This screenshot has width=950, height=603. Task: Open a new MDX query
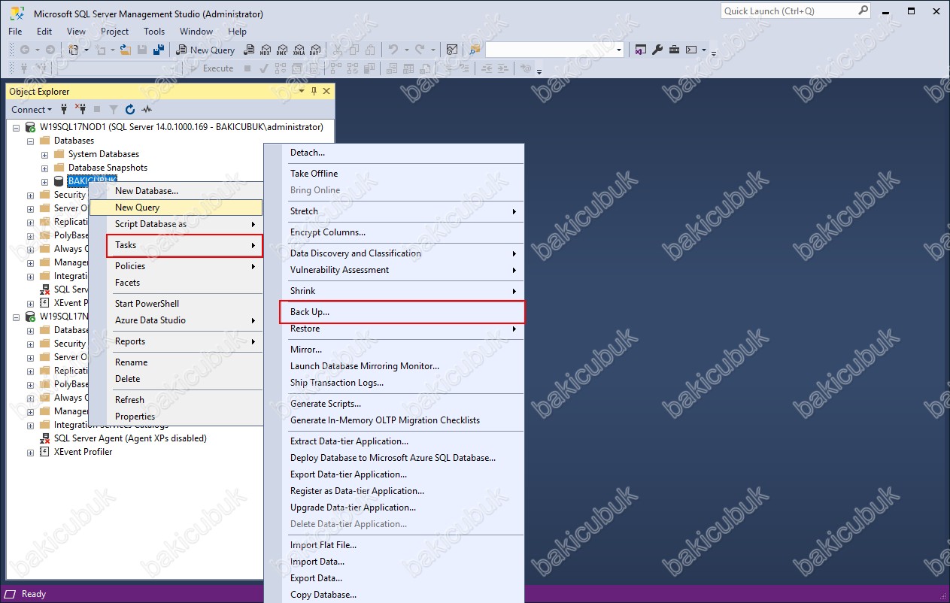pos(265,50)
